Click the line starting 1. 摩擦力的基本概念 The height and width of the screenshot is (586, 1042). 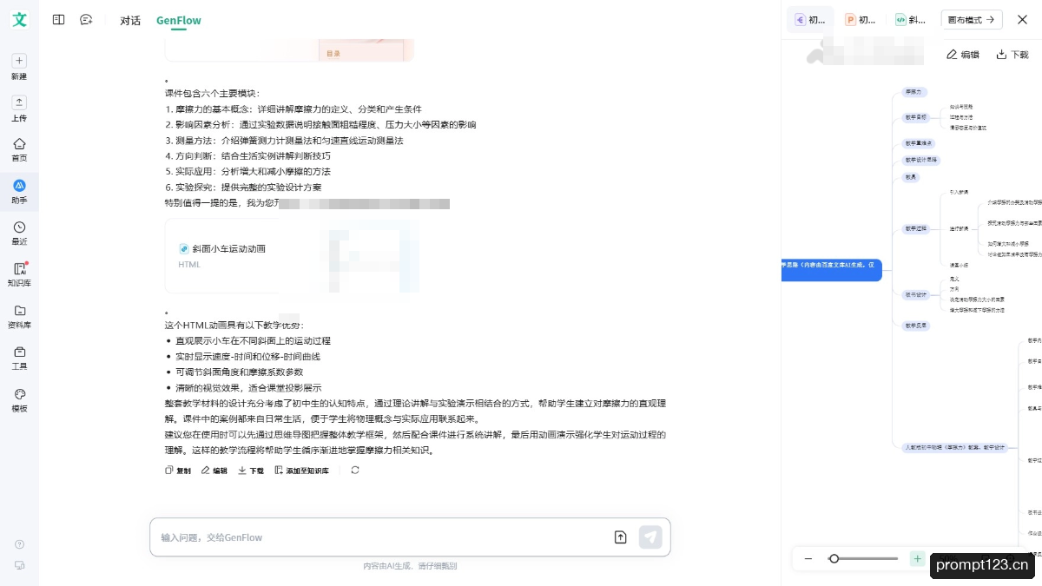(293, 109)
